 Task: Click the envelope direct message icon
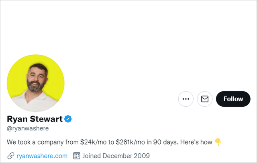click(205, 99)
